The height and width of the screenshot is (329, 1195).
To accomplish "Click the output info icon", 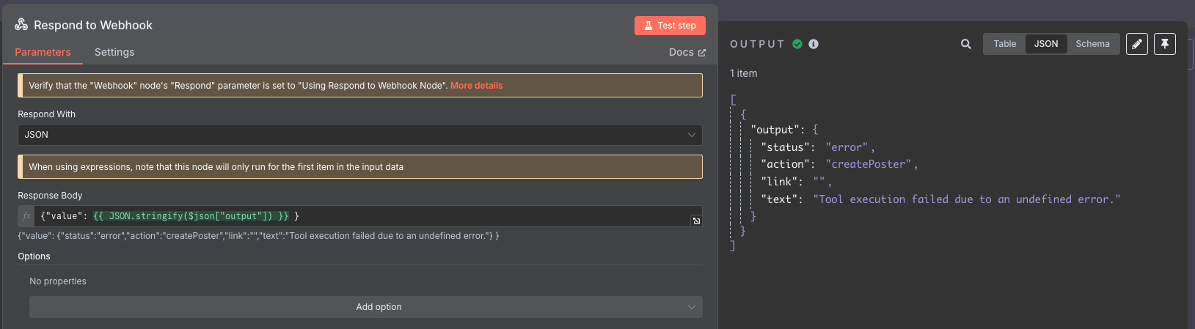I will (x=814, y=44).
